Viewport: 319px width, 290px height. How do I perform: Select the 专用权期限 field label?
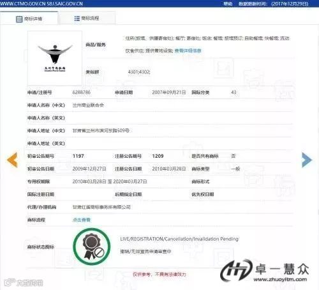[x=38, y=181]
